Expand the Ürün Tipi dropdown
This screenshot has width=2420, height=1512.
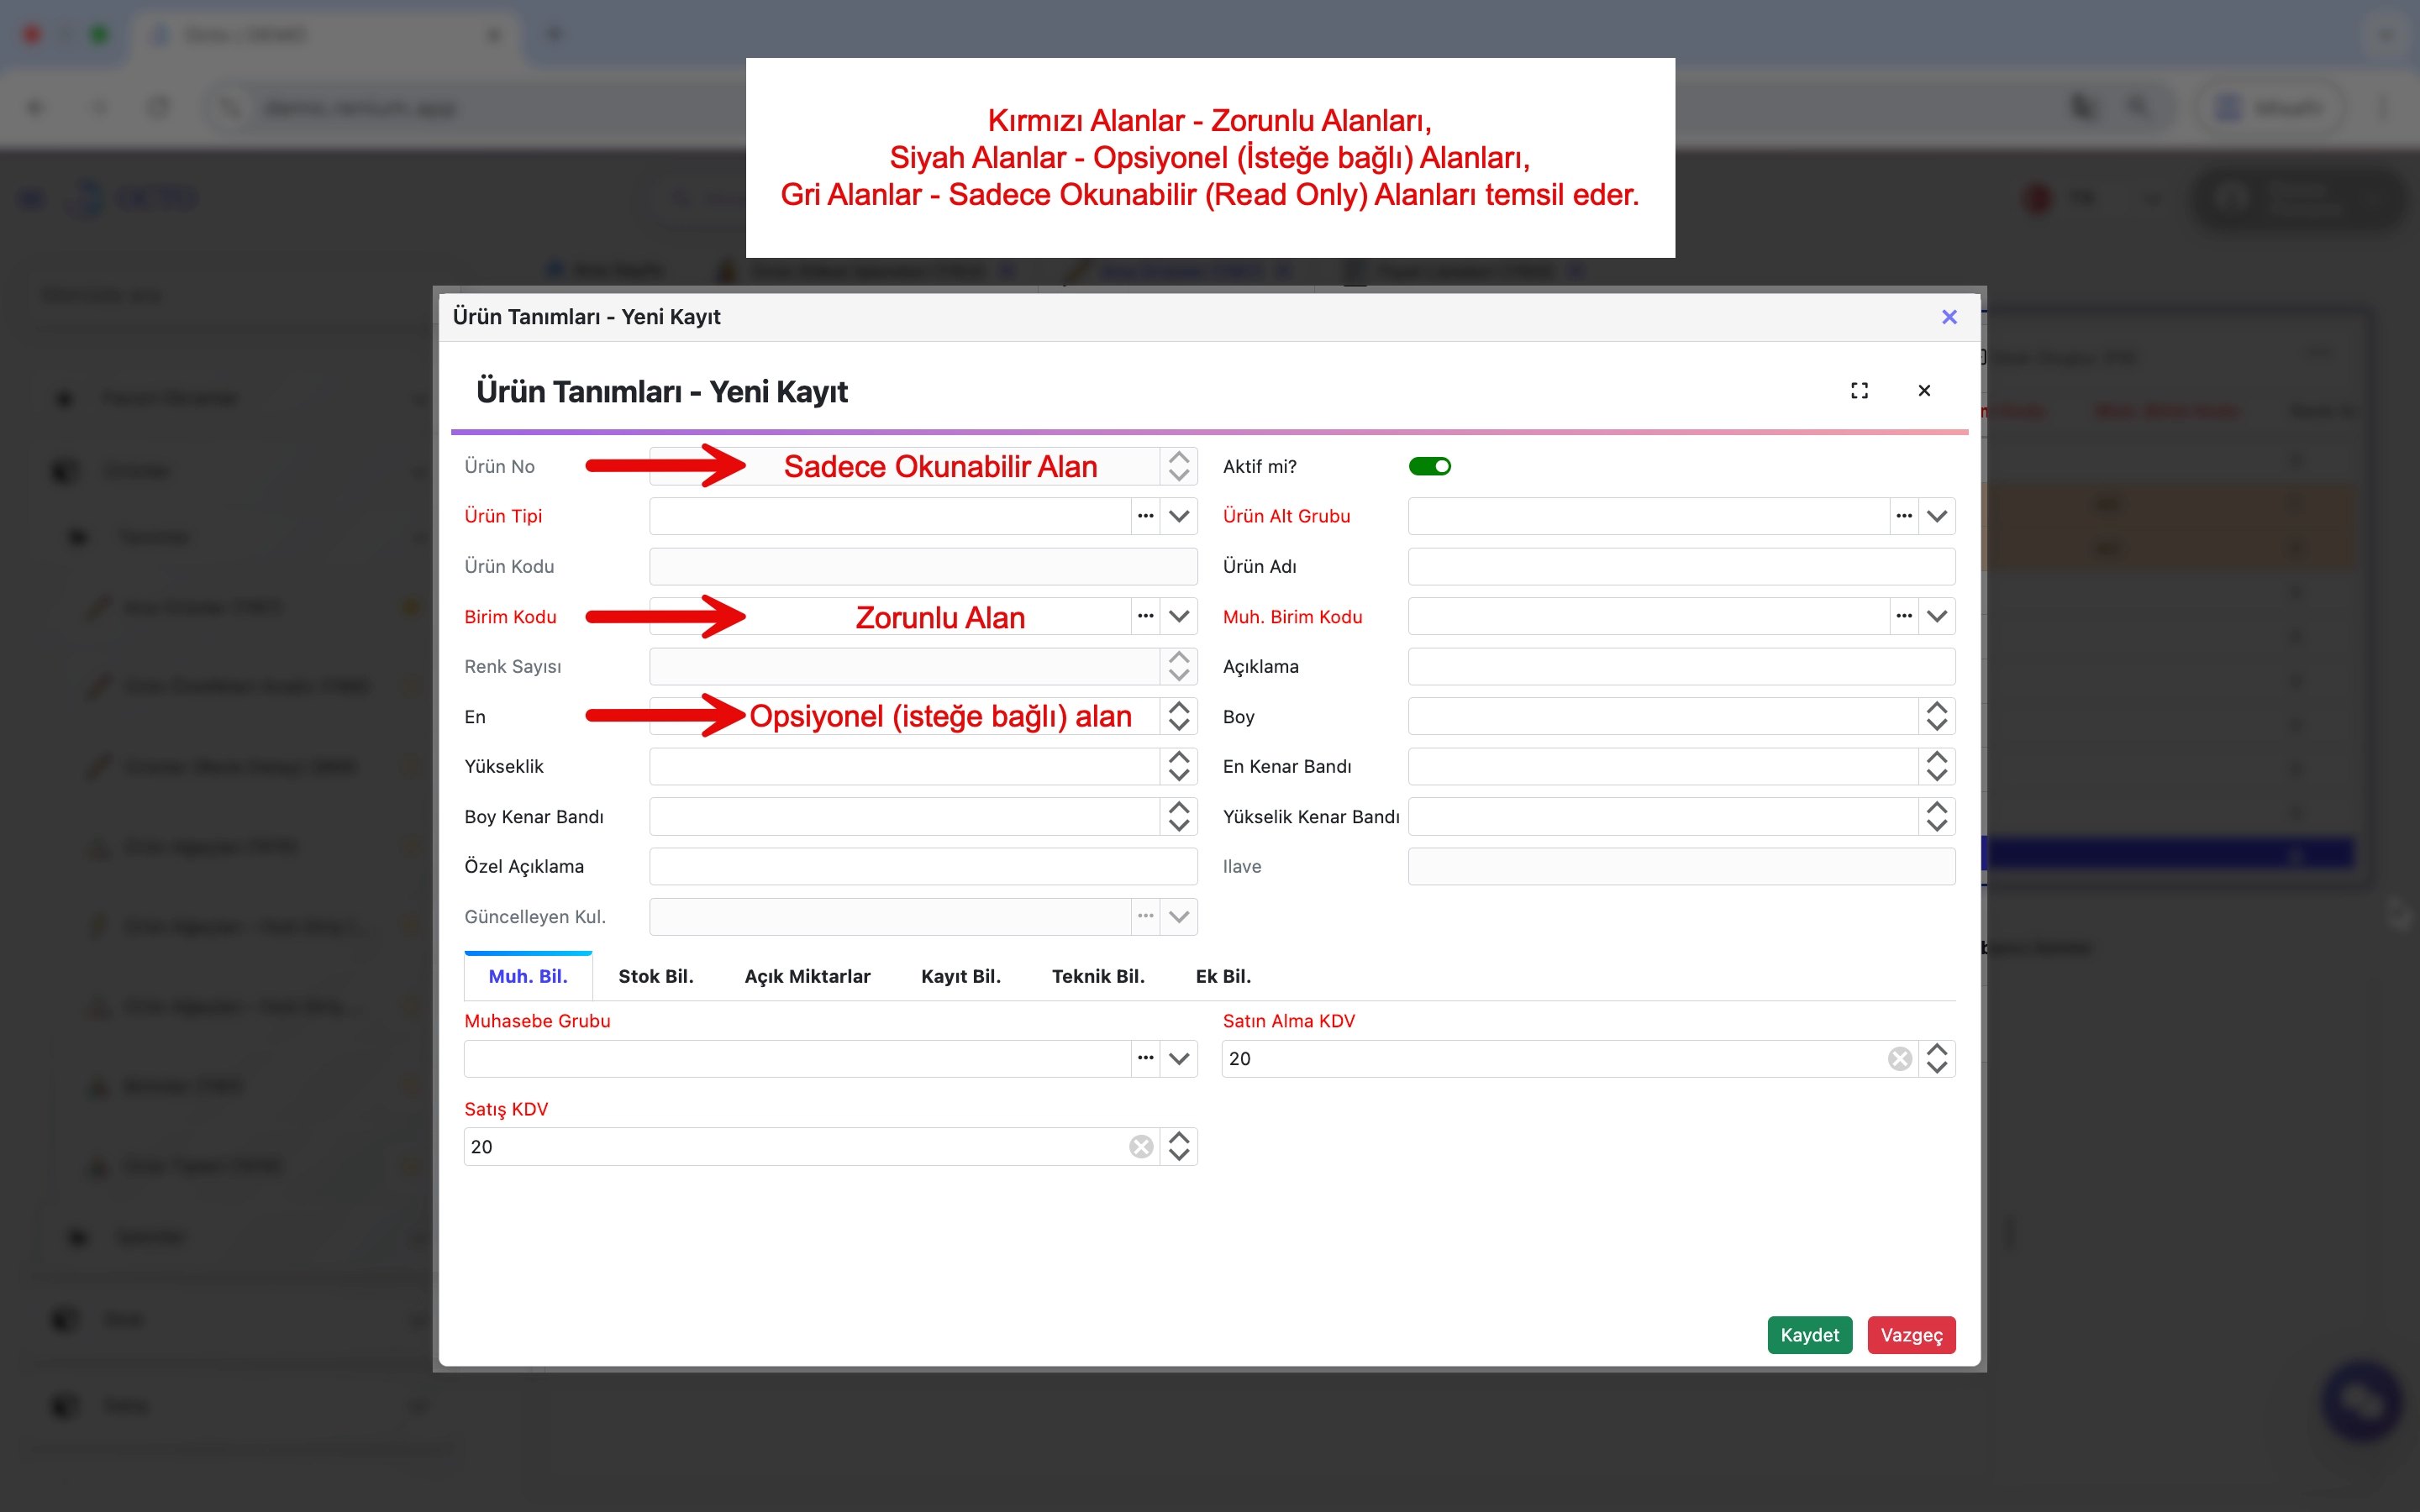click(x=1179, y=516)
